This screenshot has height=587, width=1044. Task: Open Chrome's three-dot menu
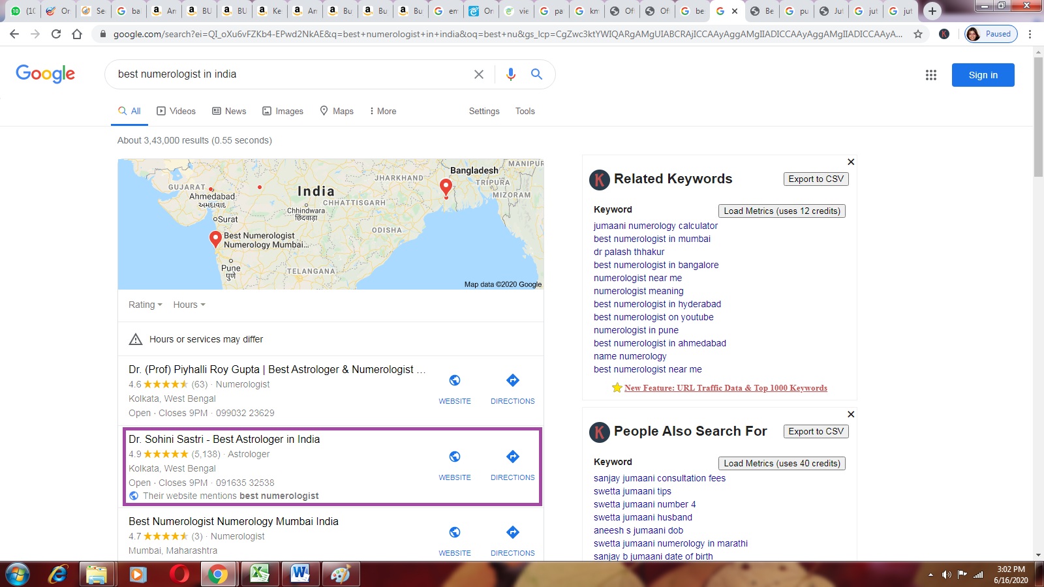pos(1030,34)
